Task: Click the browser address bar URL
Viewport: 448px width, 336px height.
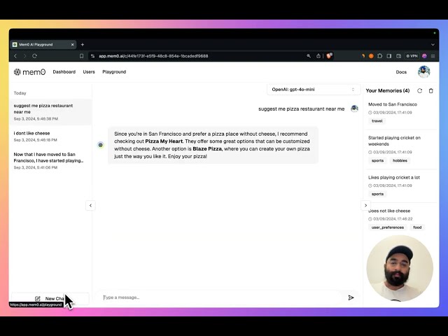Action: pos(153,56)
